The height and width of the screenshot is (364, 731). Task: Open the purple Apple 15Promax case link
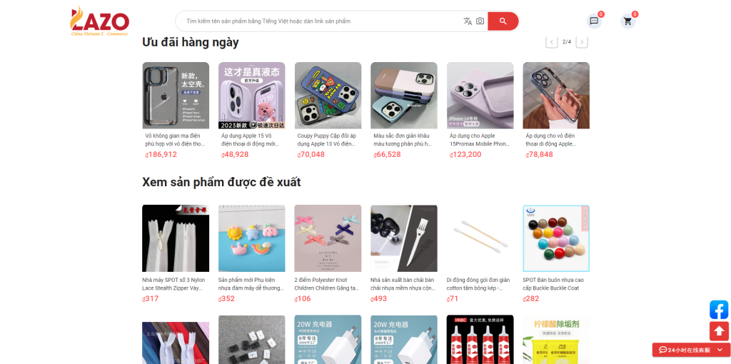(480, 140)
